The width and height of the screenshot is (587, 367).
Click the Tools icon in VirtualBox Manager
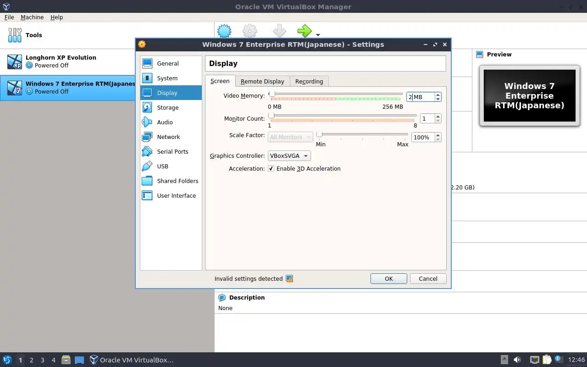15,35
